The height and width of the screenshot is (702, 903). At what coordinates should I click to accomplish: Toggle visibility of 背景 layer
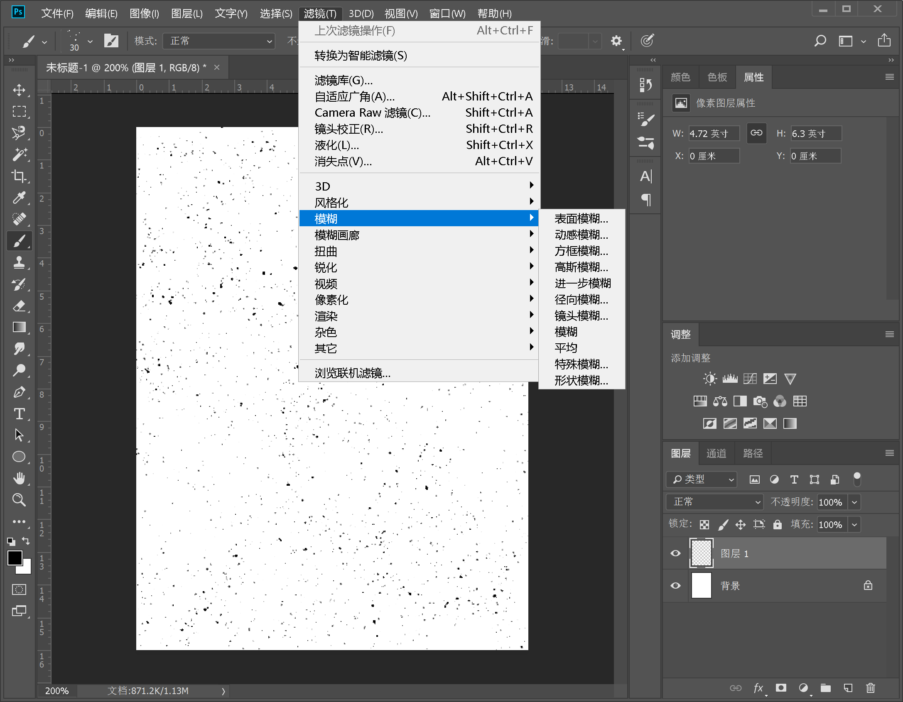676,586
